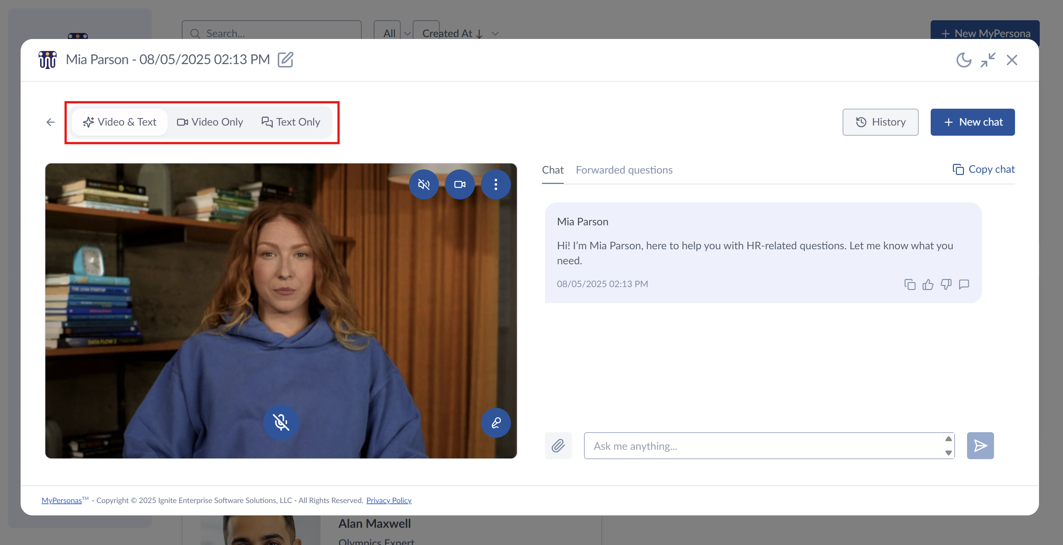Click the up arrow in message box scrollbar

tap(949, 439)
